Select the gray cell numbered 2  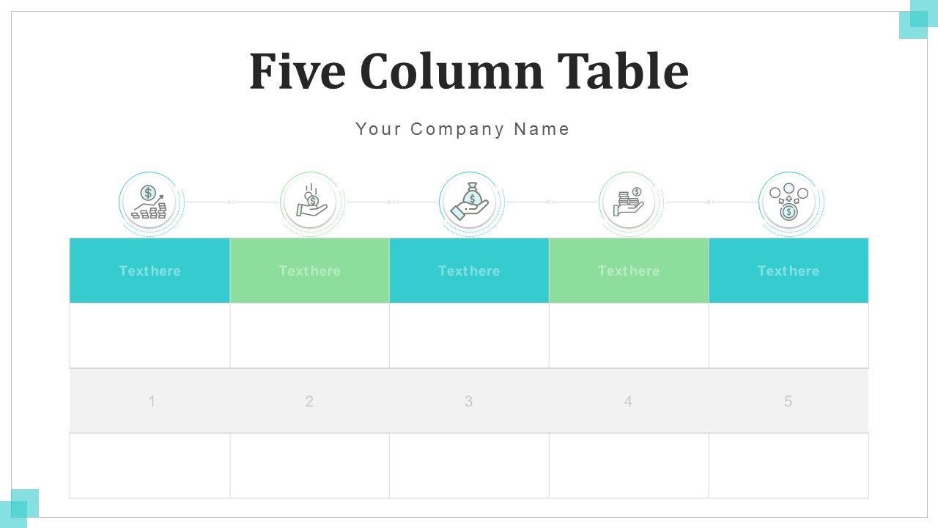(x=309, y=401)
